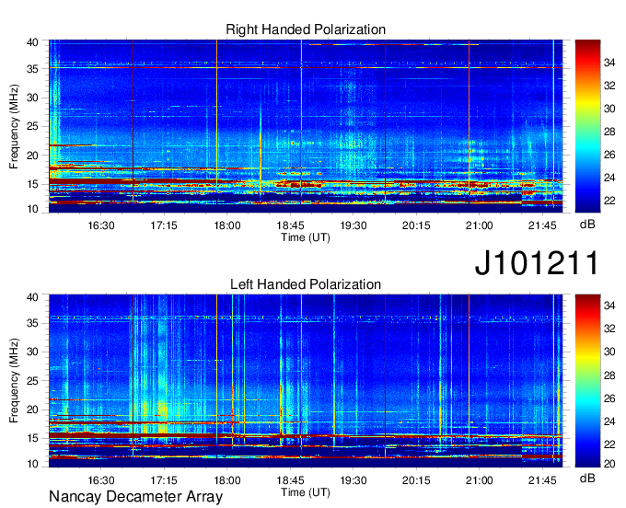This screenshot has width=626, height=508.
Task: Click 'Frequency (MHz)' axis label of Left Handed plot
Action: tap(14, 381)
